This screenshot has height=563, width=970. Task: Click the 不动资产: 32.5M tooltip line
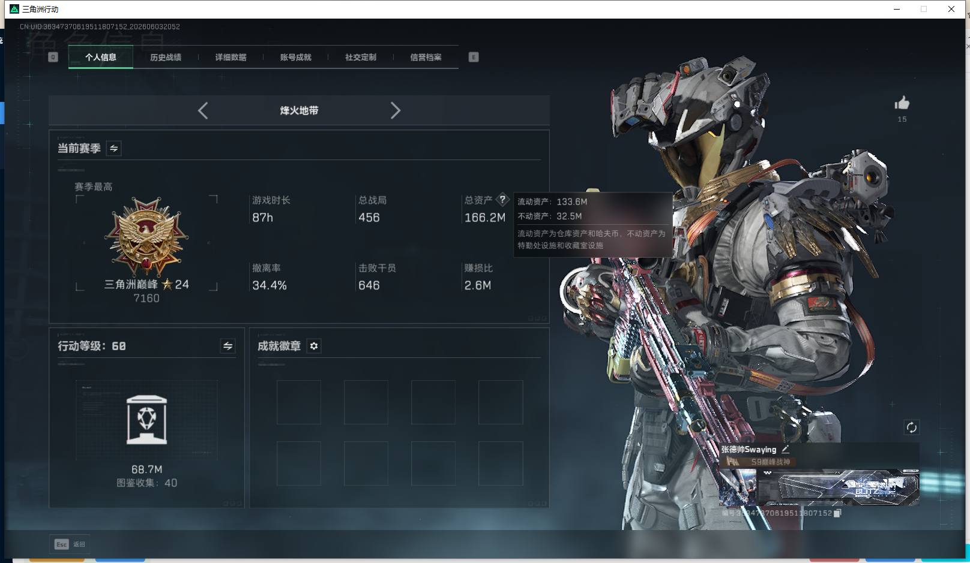pyautogui.click(x=550, y=216)
